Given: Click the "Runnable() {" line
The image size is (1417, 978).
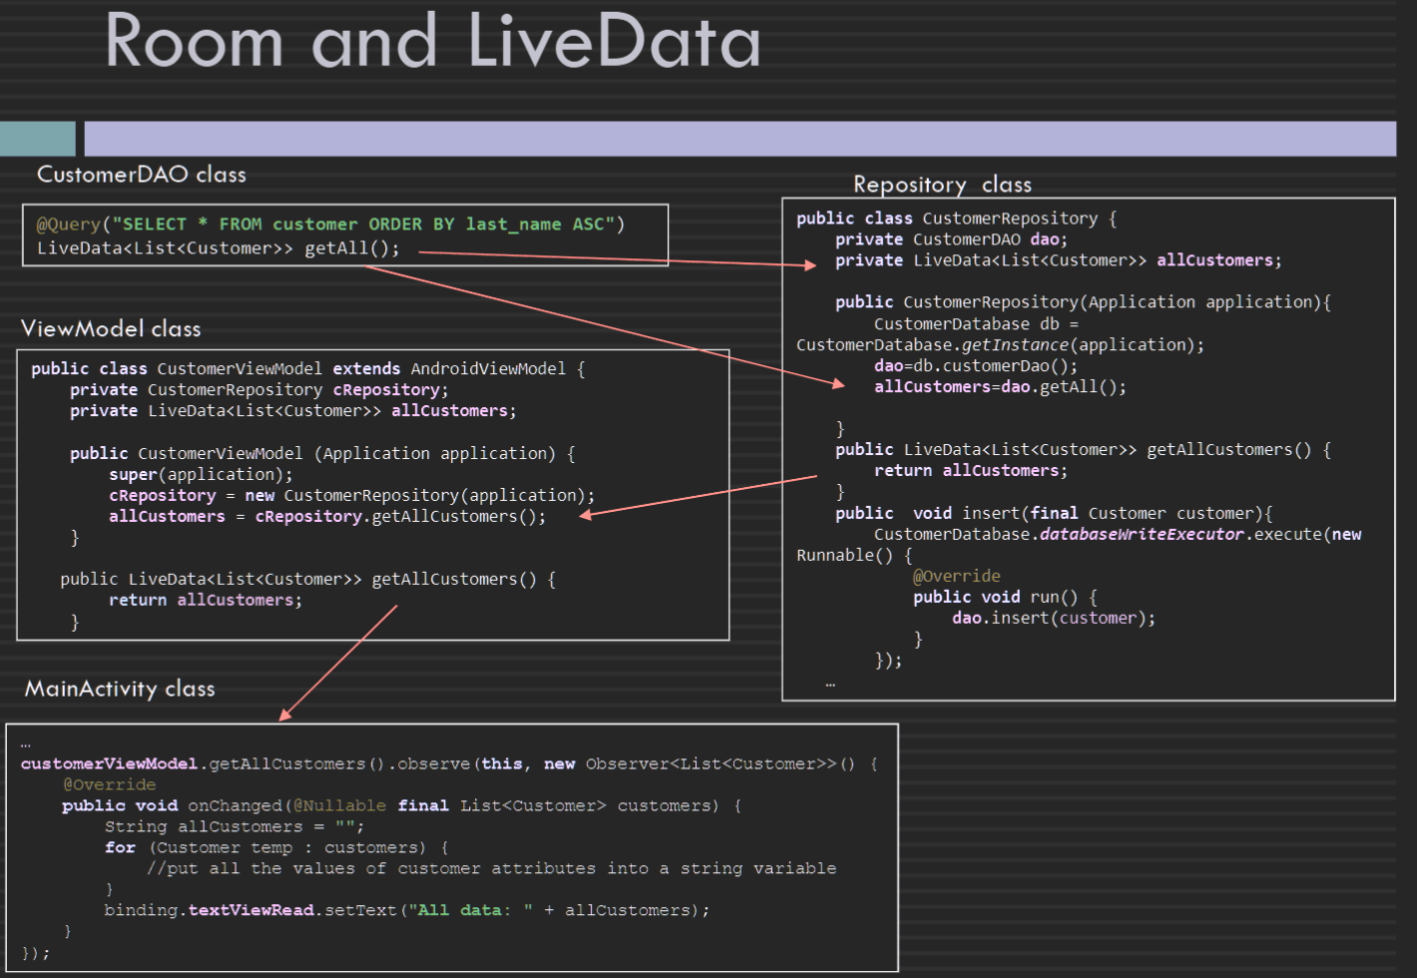Looking at the screenshot, I should (854, 556).
